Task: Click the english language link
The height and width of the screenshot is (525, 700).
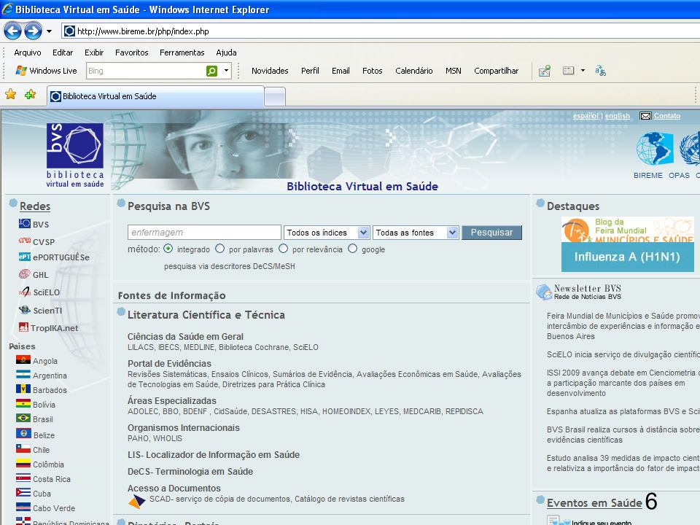Action: (x=618, y=116)
